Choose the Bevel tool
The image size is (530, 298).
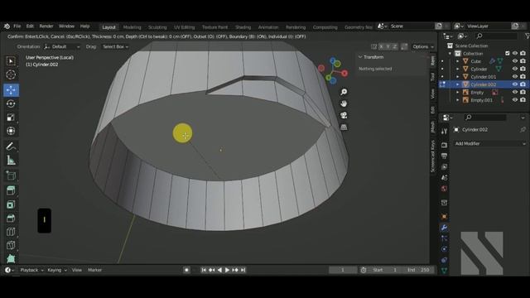(11, 219)
